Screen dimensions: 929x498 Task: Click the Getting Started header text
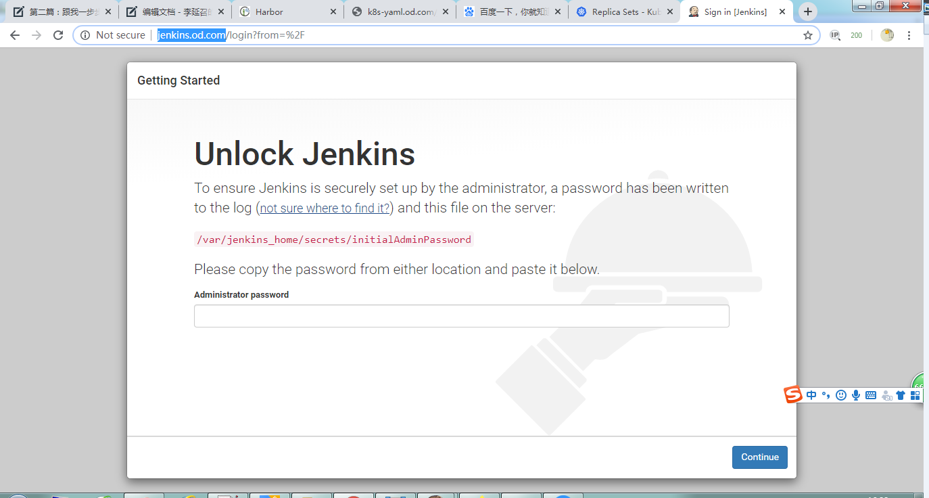click(178, 81)
